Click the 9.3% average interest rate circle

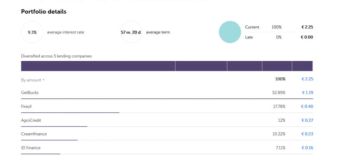pyautogui.click(x=32, y=32)
